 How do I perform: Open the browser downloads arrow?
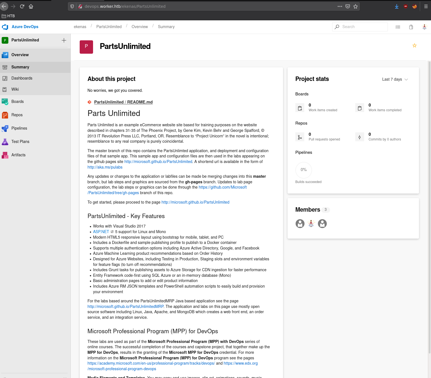click(x=397, y=6)
